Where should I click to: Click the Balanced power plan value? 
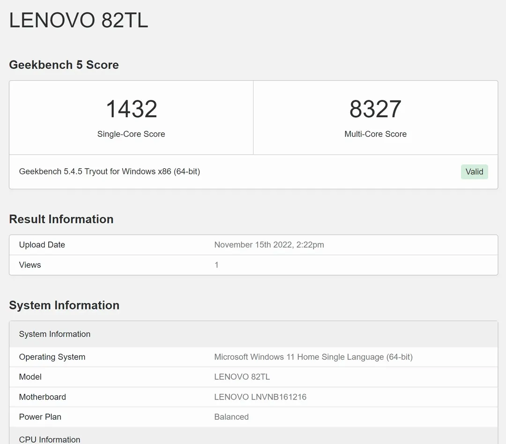tap(231, 417)
